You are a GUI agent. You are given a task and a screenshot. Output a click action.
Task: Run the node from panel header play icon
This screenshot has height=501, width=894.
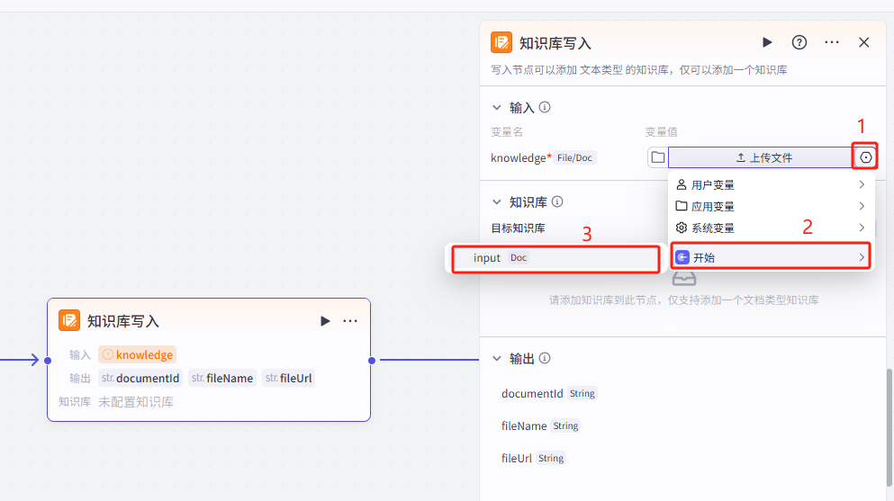[767, 42]
